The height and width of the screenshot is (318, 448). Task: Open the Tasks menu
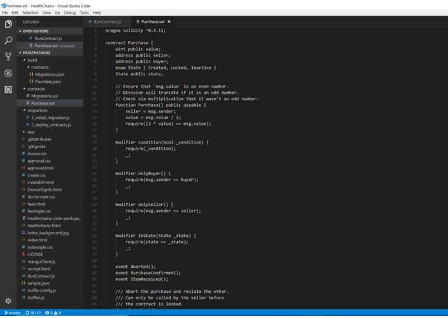tap(84, 12)
